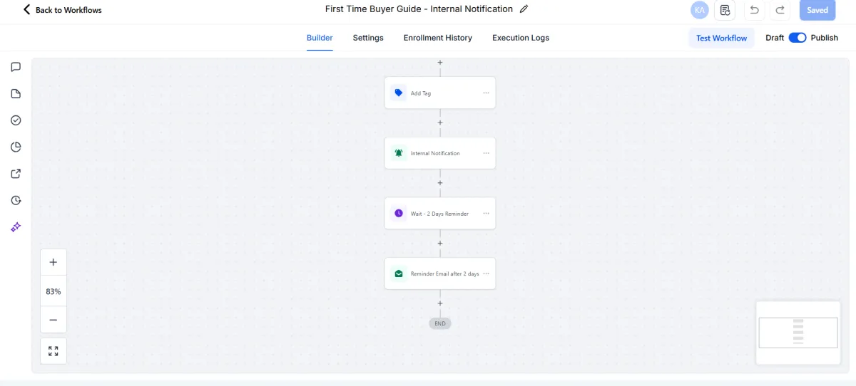Open the notes icon beside the avatar
The height and width of the screenshot is (386, 856).
click(x=725, y=10)
